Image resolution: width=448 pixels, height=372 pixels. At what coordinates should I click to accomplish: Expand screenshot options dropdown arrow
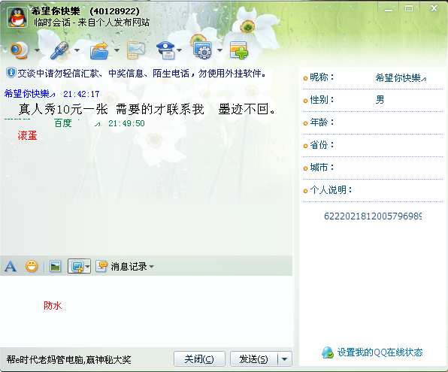[87, 266]
